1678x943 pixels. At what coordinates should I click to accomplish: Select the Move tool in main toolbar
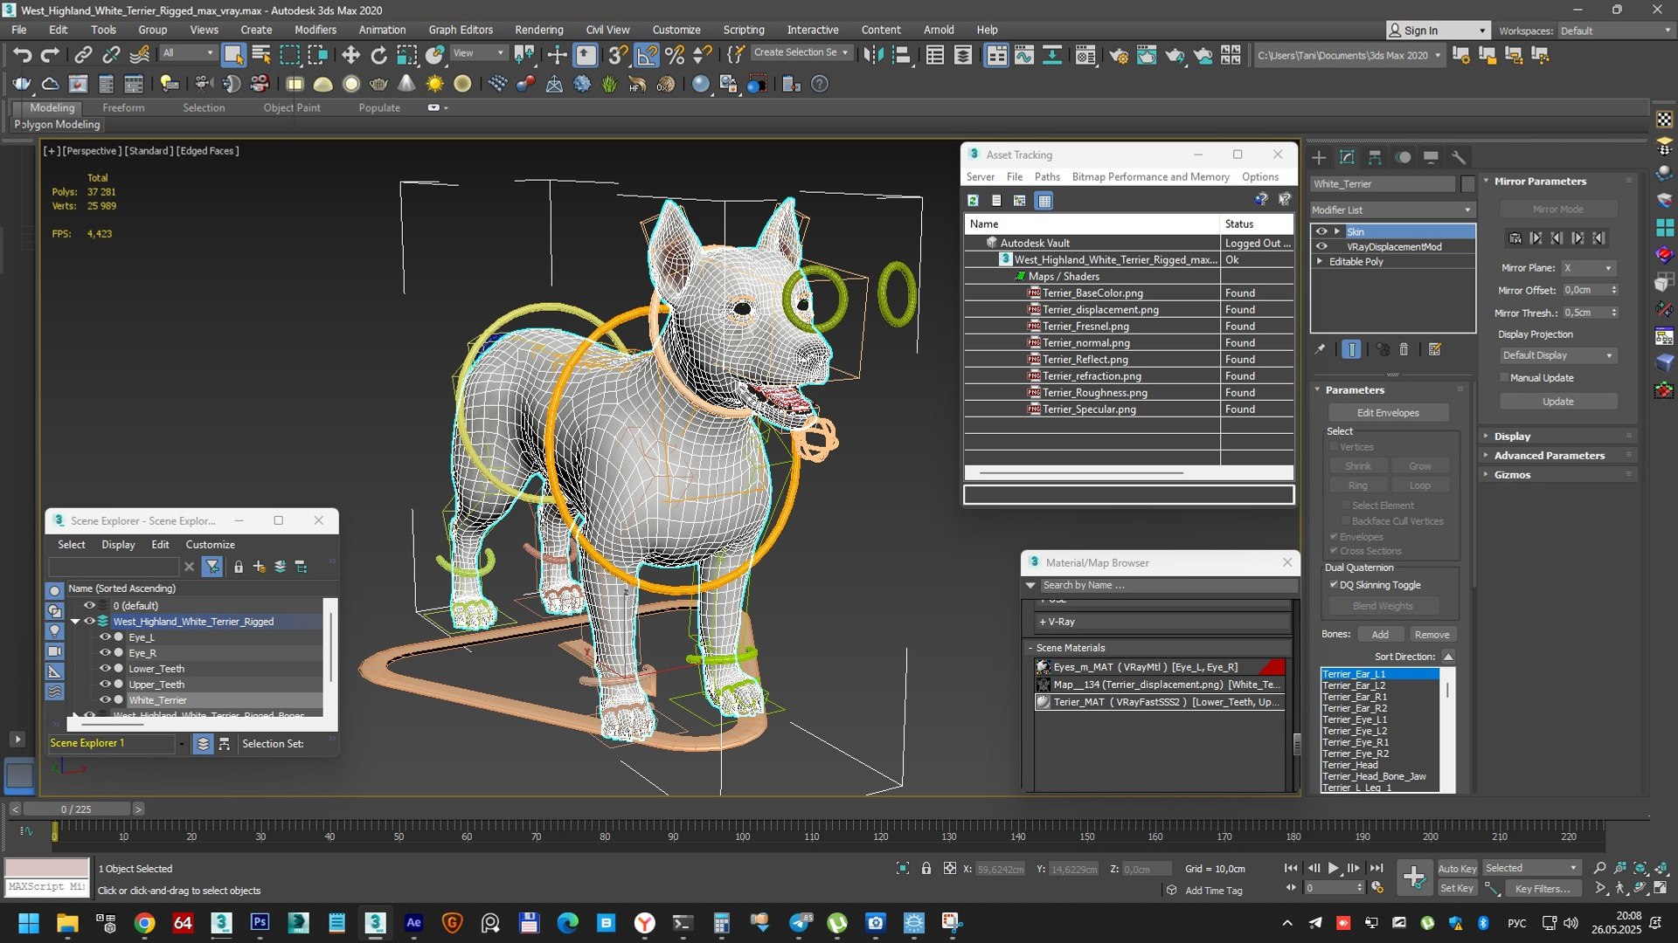click(x=350, y=55)
